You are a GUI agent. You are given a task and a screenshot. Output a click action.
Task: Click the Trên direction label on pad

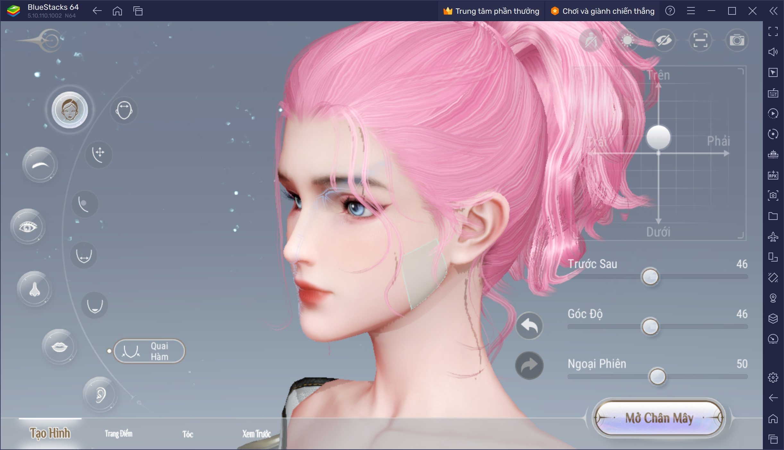click(x=658, y=75)
